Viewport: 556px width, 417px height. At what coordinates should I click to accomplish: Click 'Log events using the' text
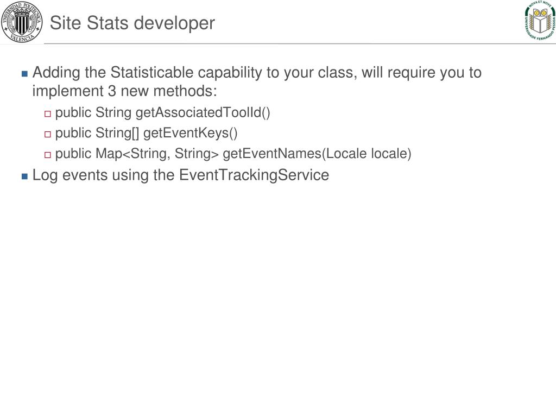[103, 175]
